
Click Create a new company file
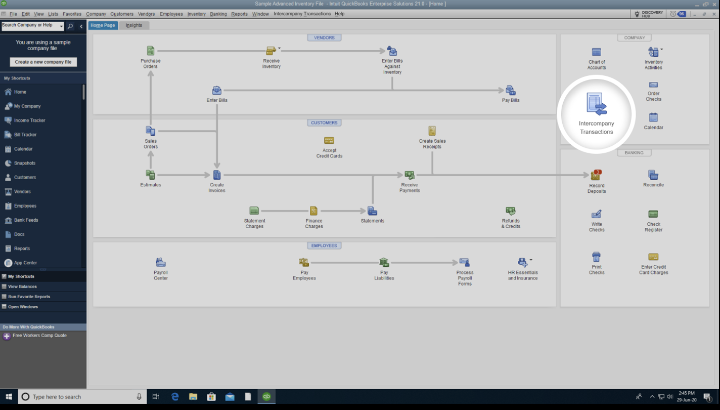pyautogui.click(x=43, y=62)
